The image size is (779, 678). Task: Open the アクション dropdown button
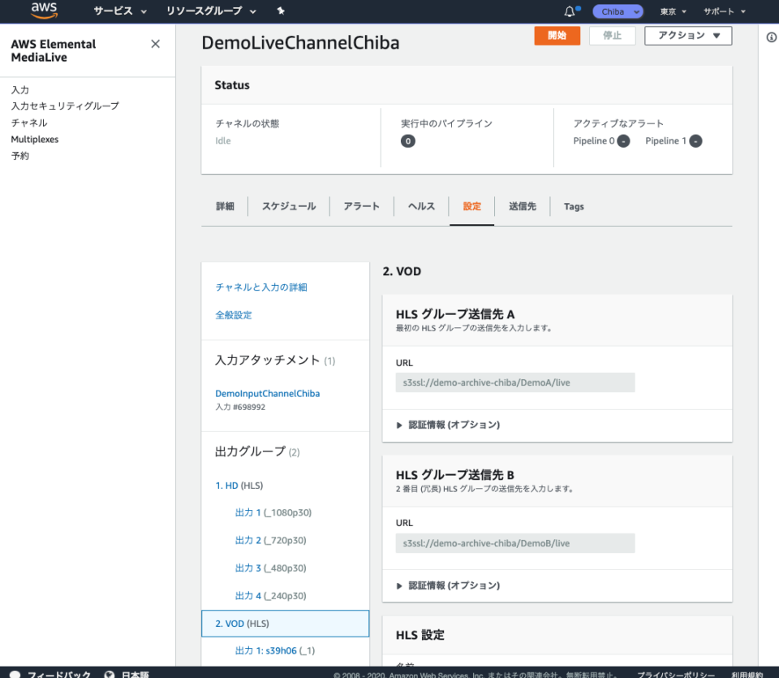coord(688,36)
